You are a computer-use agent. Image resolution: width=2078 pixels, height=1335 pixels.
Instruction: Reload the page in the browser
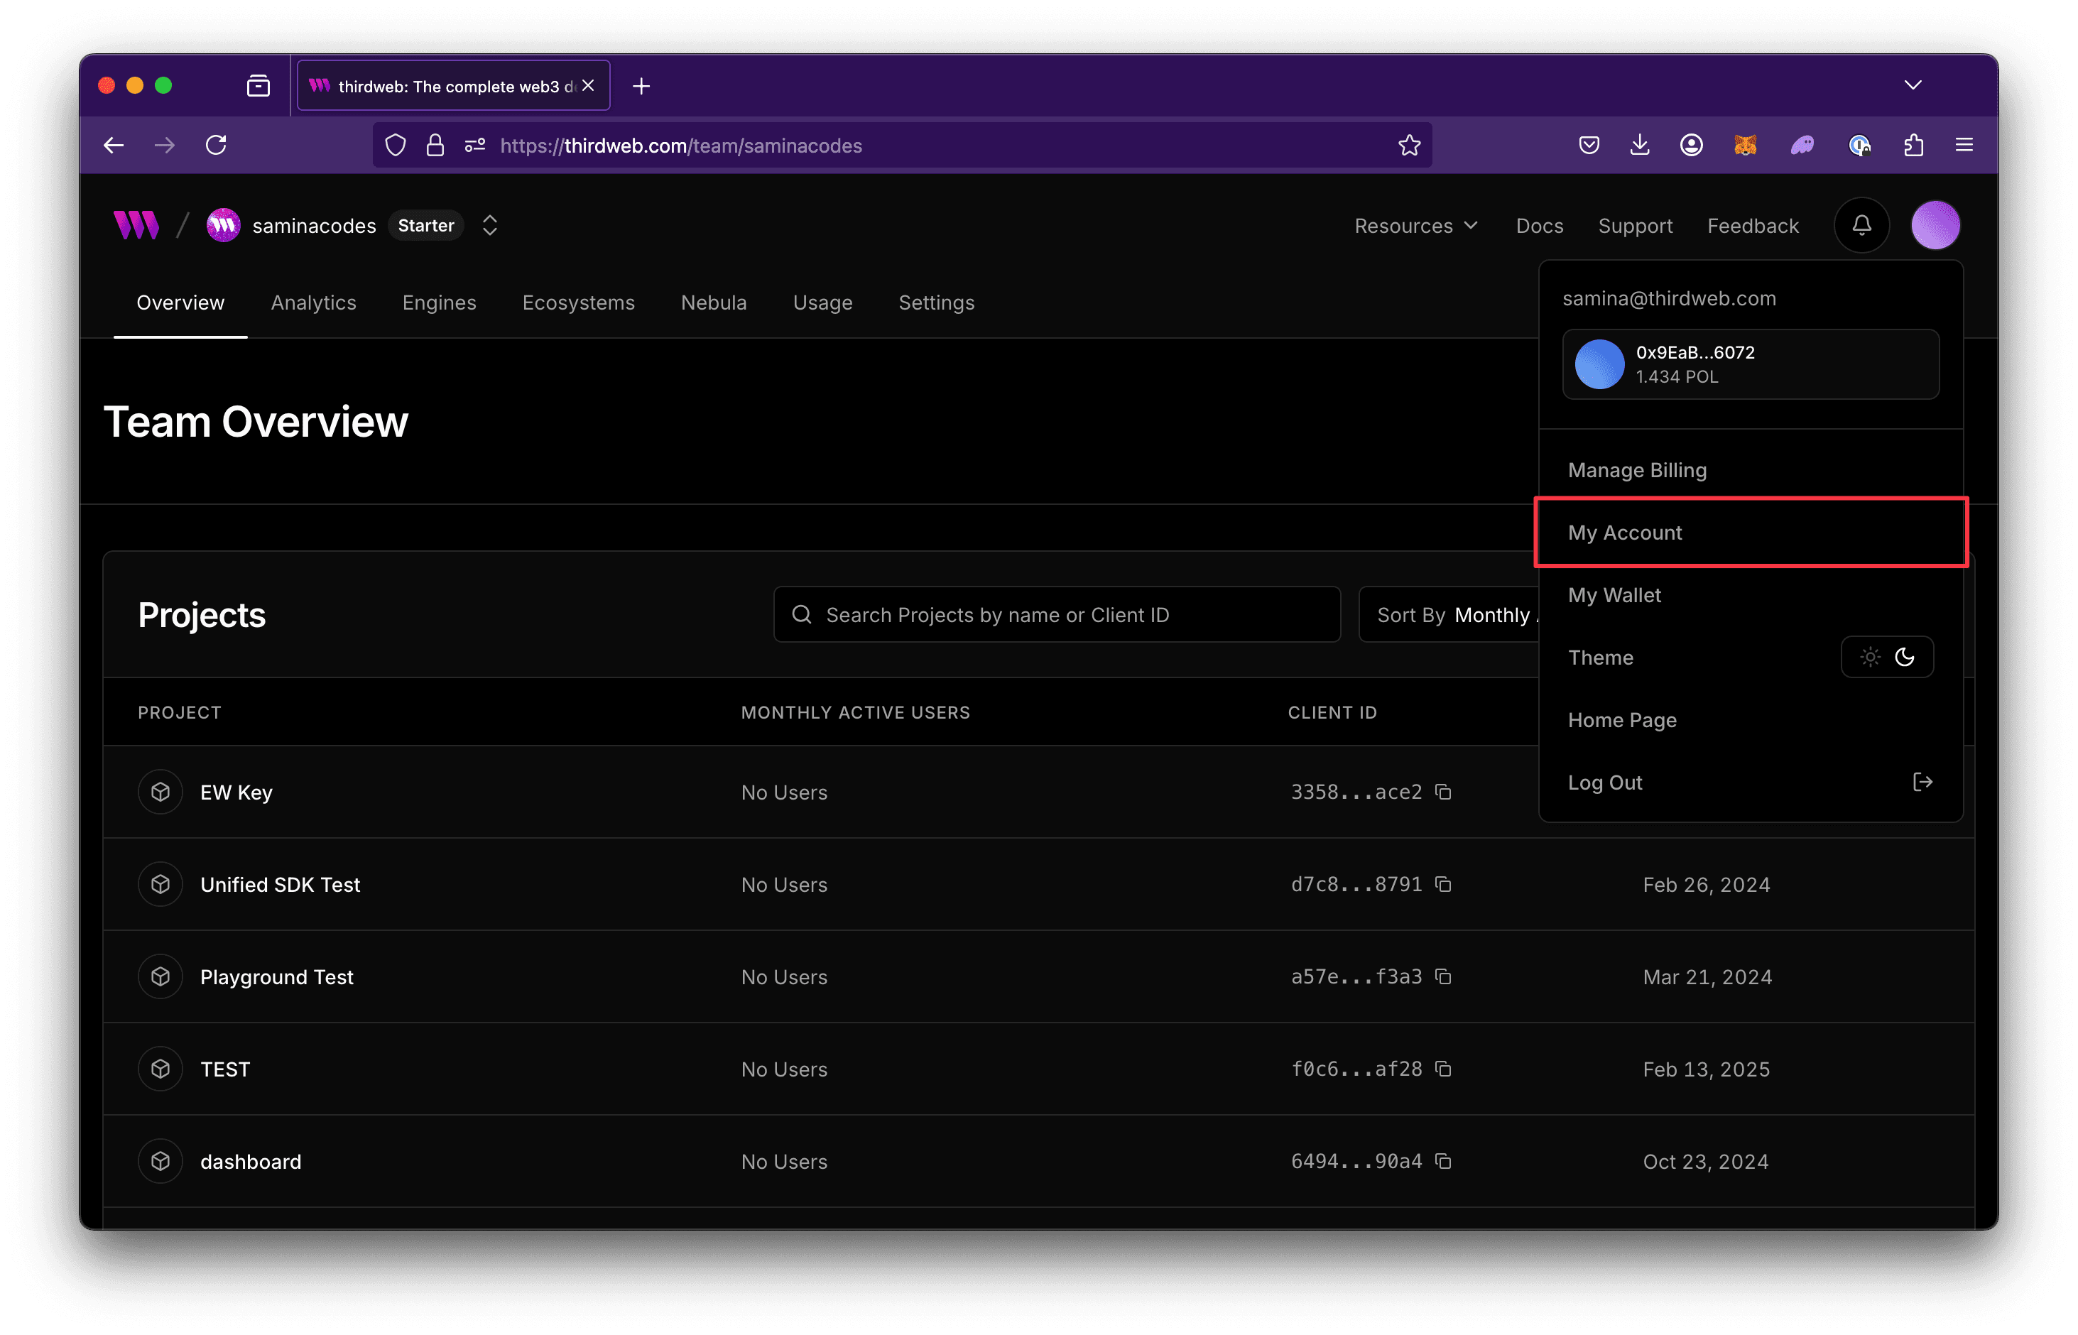(x=216, y=145)
